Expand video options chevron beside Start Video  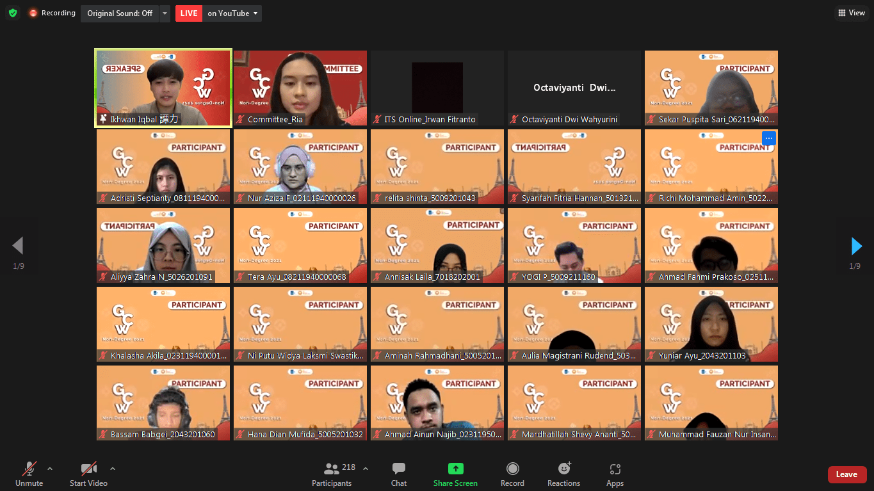coord(113,469)
